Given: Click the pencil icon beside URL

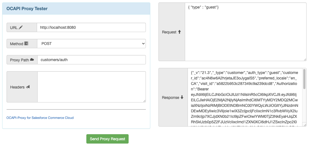Looking at the screenshot, I should 21,27.
